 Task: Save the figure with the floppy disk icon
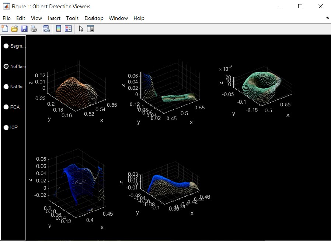24,29
